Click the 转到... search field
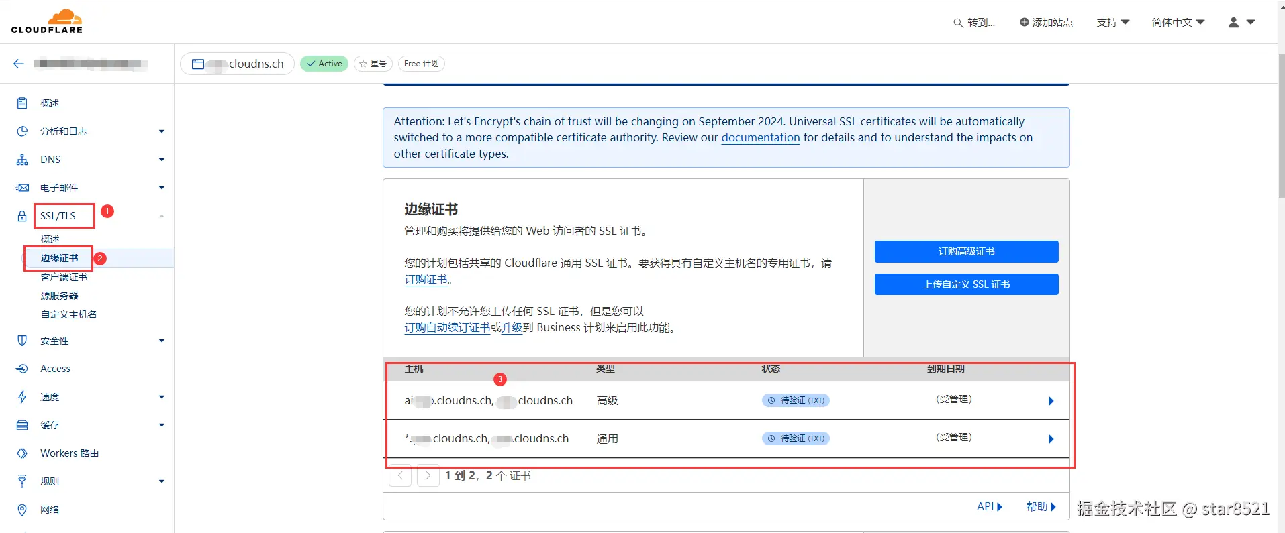1285x533 pixels. point(975,23)
